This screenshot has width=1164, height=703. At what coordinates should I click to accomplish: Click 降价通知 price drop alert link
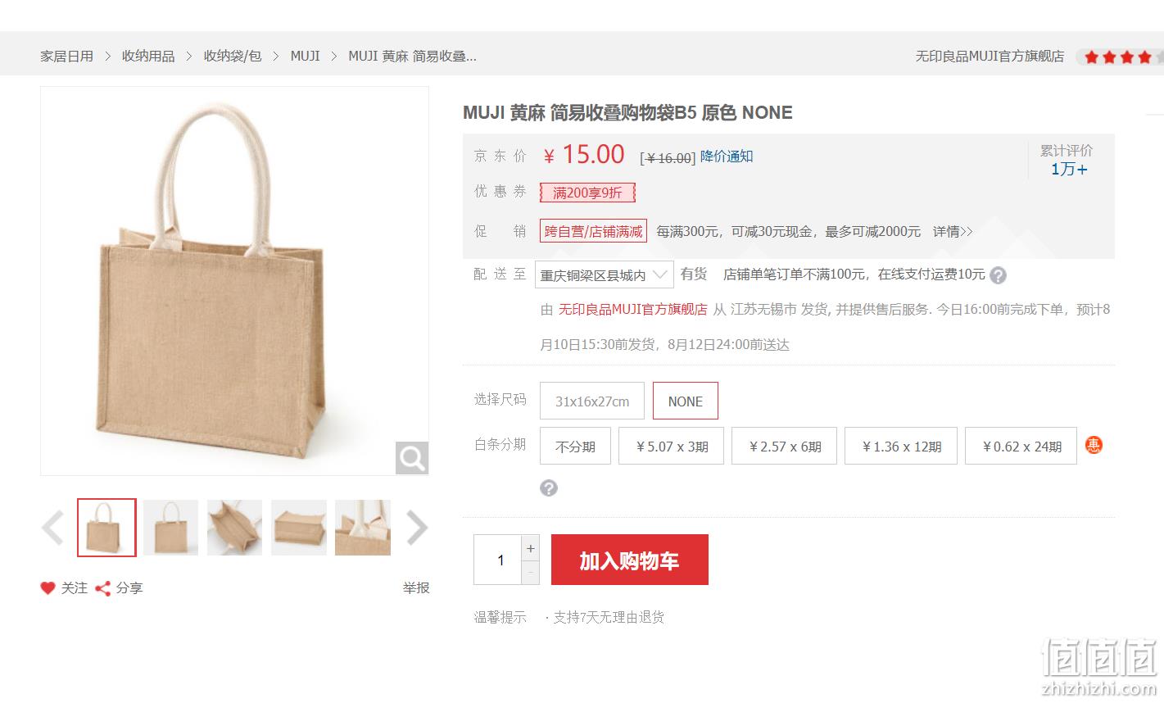(727, 156)
